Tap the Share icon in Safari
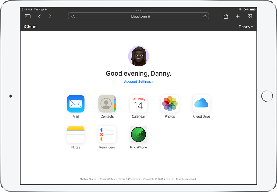The width and height of the screenshot is (277, 192). (226, 16)
